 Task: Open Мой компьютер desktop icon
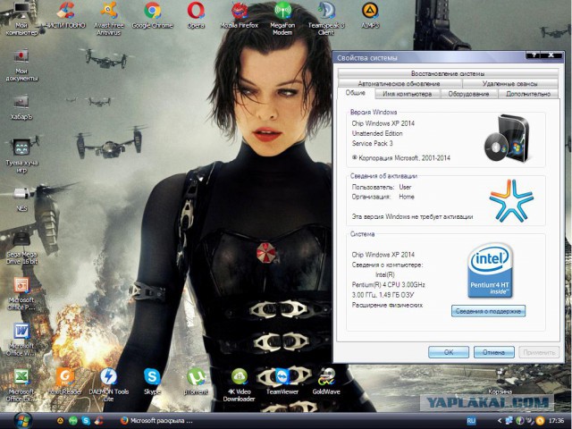21,18
